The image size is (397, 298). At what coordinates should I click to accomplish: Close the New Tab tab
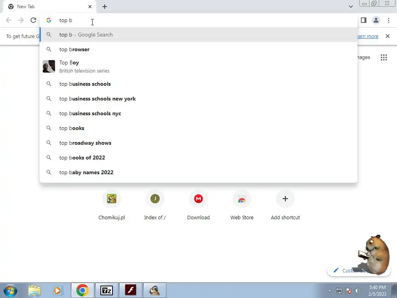coord(90,7)
